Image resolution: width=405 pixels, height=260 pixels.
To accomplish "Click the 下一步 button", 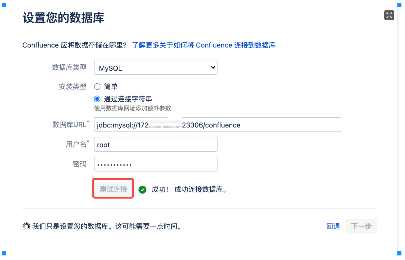I will pyautogui.click(x=361, y=226).
